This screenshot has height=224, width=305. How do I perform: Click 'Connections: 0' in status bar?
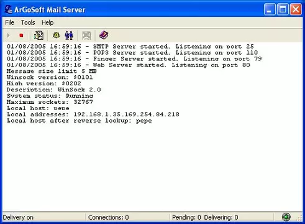[x=108, y=217]
